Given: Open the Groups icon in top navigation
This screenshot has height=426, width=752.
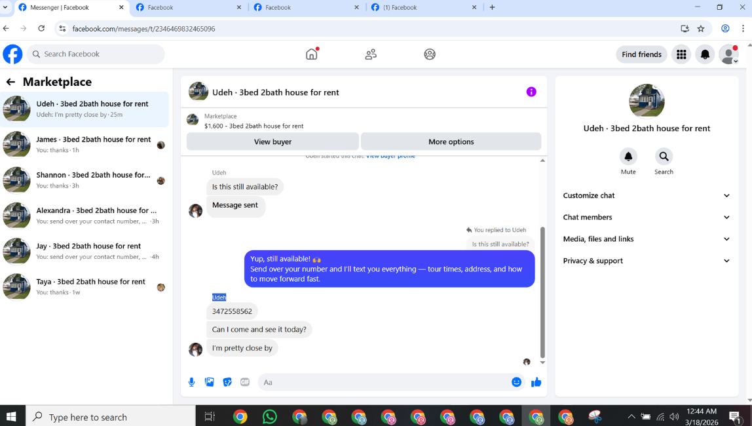Looking at the screenshot, I should (x=430, y=54).
